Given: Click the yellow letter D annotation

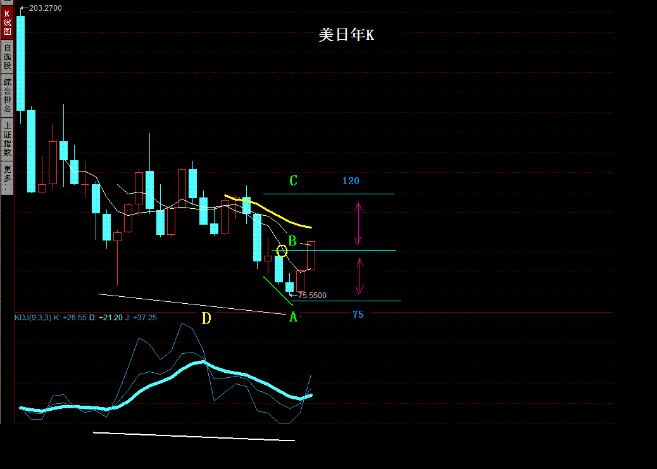Looking at the screenshot, I should tap(206, 318).
